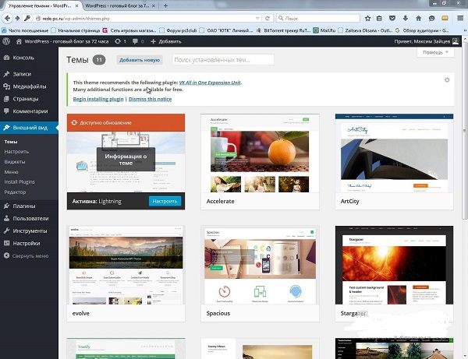Click the Инструменты wrench icon
This screenshot has width=468, height=359.
click(x=6, y=231)
